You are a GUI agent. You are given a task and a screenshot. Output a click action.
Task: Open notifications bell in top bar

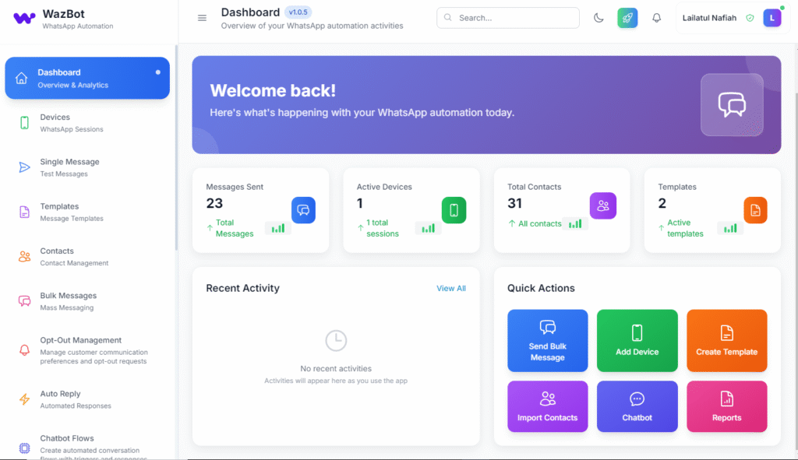point(656,18)
